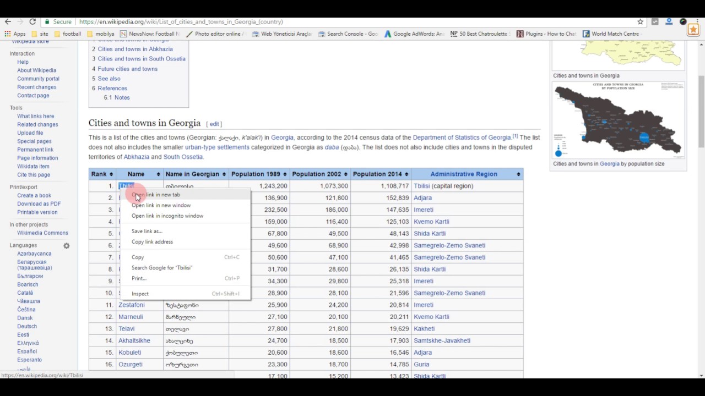This screenshot has height=396, width=705.
Task: Click the browser forward arrow
Action: click(20, 21)
